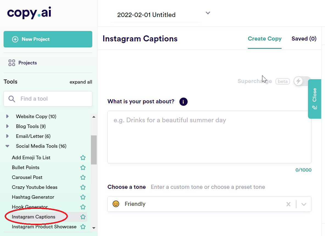325x236 pixels.
Task: Star the Instagram Captions tool
Action: (83, 217)
